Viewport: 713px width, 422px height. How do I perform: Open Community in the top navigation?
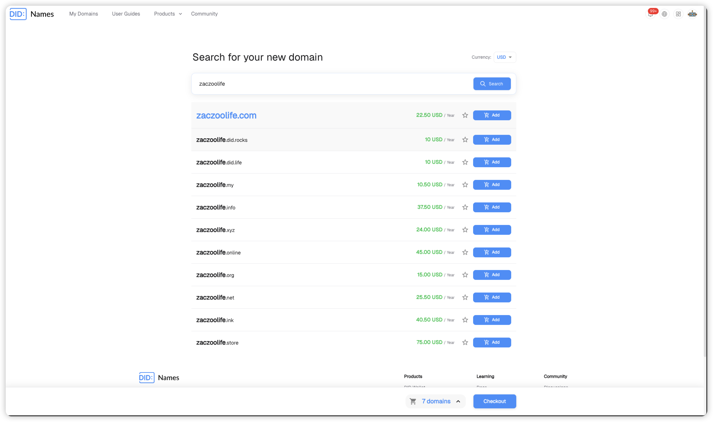click(204, 14)
